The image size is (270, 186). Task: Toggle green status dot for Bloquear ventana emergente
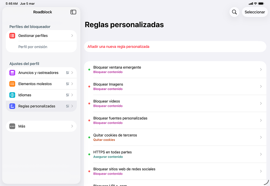[89, 70]
